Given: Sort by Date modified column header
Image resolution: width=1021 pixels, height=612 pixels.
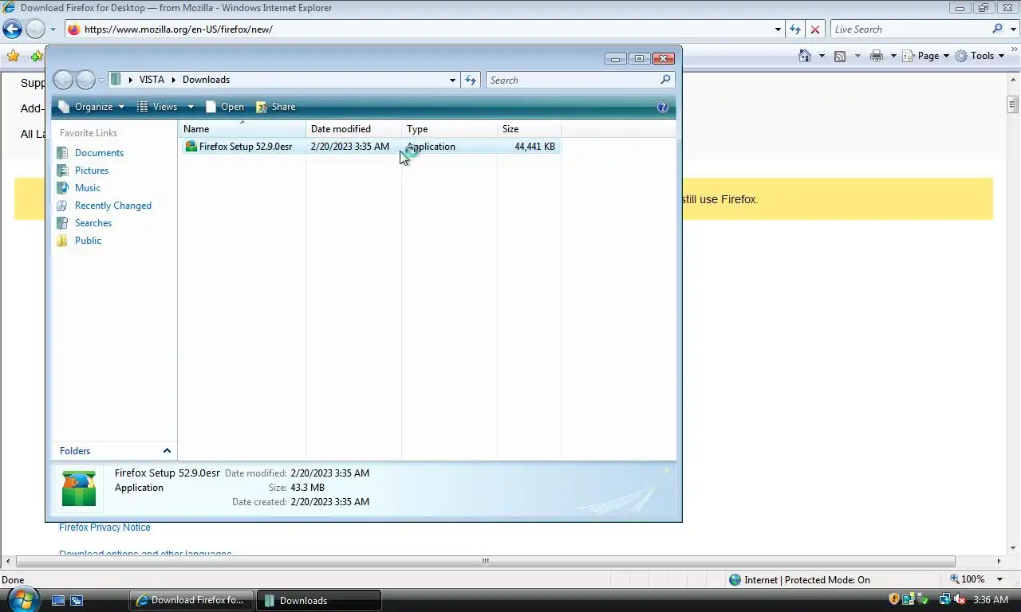Looking at the screenshot, I should click(x=353, y=129).
